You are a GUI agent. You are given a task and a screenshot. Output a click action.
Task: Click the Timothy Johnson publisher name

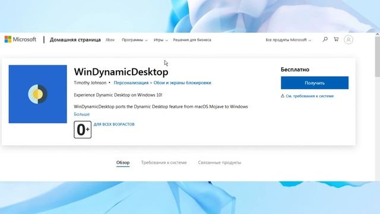coord(90,83)
